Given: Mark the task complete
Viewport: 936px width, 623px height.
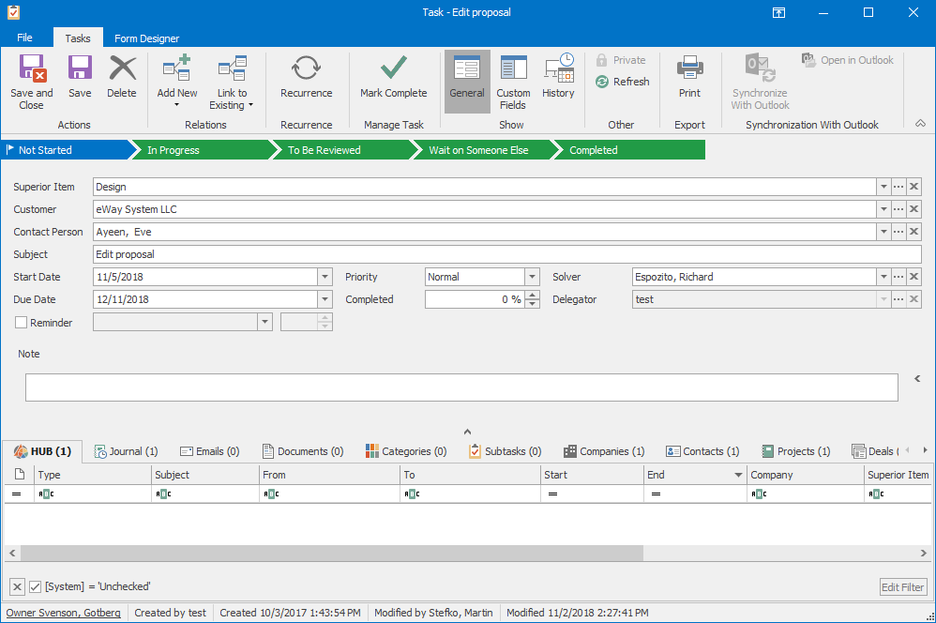Looking at the screenshot, I should (393, 76).
